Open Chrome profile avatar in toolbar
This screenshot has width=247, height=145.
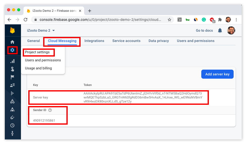coord(228,20)
